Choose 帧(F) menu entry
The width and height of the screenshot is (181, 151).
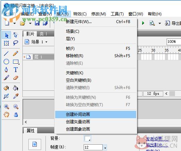tap(96, 49)
